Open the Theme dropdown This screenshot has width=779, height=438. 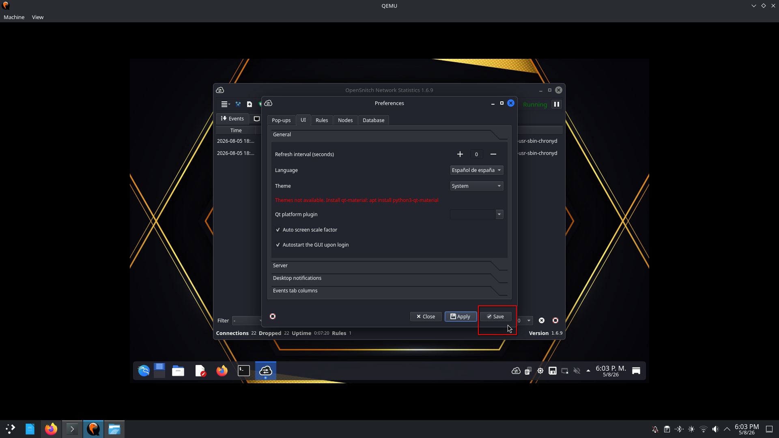(477, 186)
